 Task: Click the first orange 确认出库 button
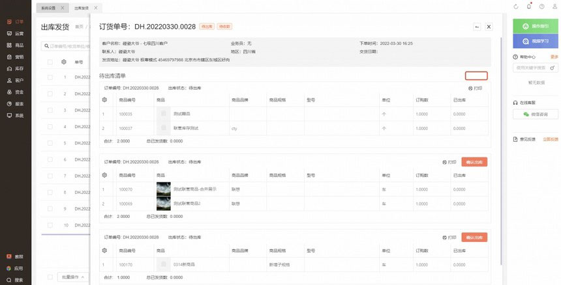click(x=474, y=162)
